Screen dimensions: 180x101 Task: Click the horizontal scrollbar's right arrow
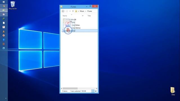97,88
